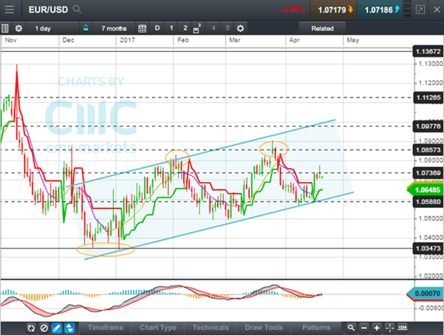Select chart preset 5
The width and height of the screenshot is (444, 335).
point(228,28)
